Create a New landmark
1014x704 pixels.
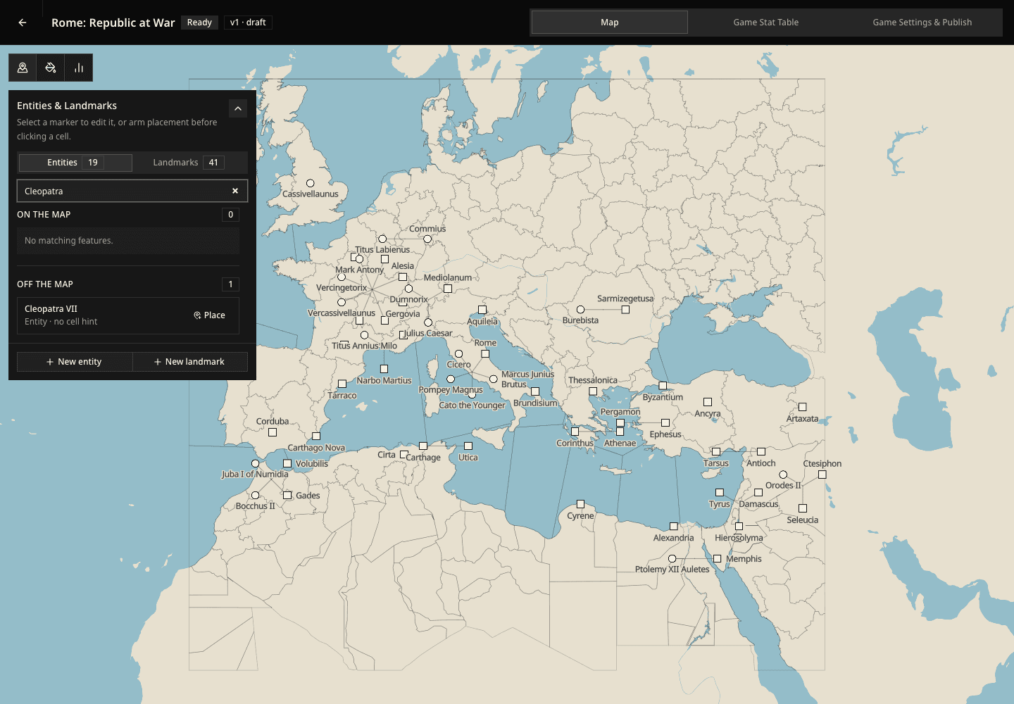[x=190, y=362]
